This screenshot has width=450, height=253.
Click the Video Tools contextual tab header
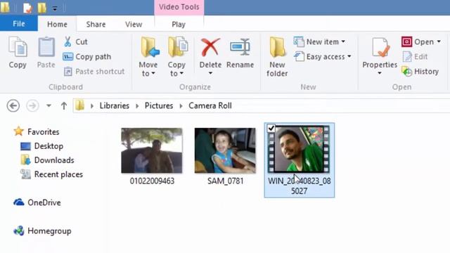point(179,7)
